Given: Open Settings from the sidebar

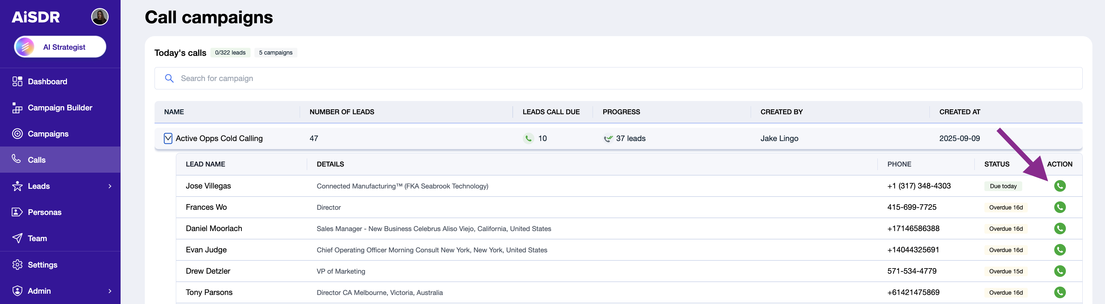Looking at the screenshot, I should click(42, 265).
